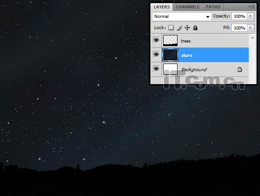Click the lock all padlock icon

pos(195,28)
